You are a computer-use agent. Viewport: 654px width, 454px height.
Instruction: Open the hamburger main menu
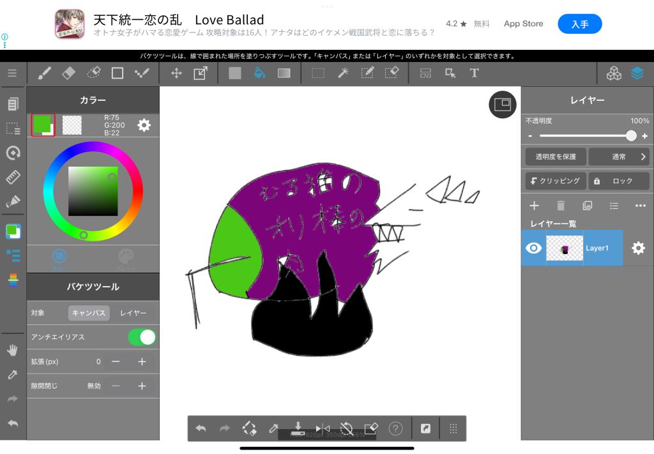point(12,73)
